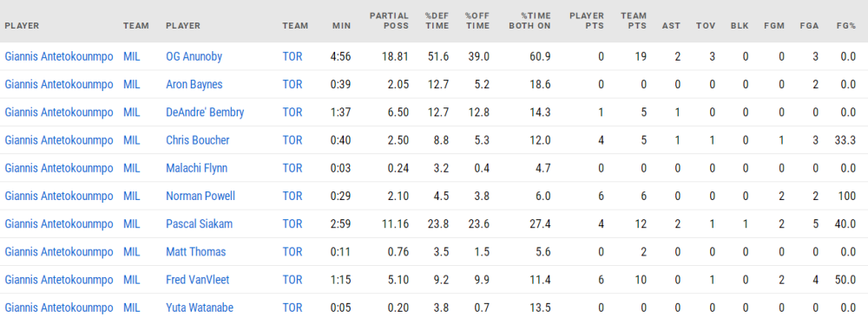The height and width of the screenshot is (317, 868).
Task: Sort by PLAYER PTS column header
Action: click(x=587, y=21)
